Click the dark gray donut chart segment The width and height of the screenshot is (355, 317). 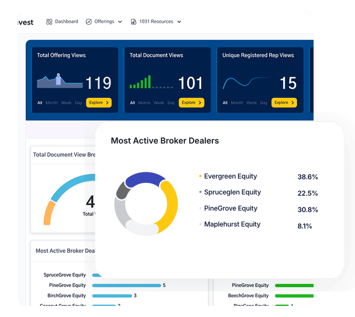tap(122, 191)
